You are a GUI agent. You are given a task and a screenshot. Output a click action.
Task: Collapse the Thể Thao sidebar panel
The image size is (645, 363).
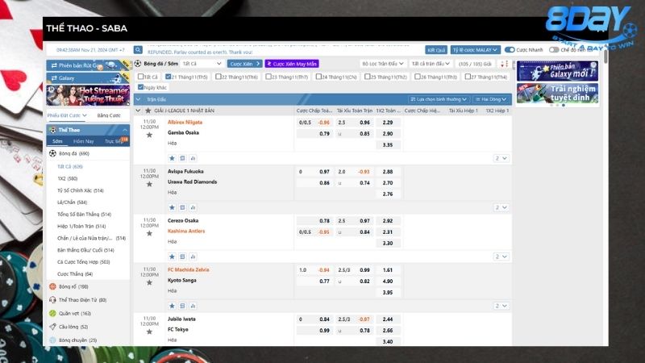click(x=125, y=130)
